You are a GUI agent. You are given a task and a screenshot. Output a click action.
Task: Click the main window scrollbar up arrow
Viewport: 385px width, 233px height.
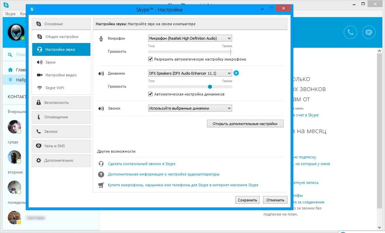tap(380, 51)
